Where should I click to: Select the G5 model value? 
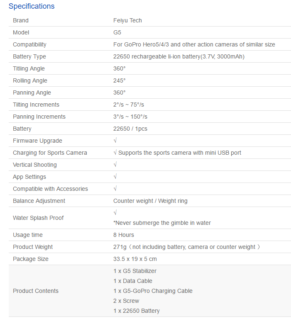[x=117, y=32]
